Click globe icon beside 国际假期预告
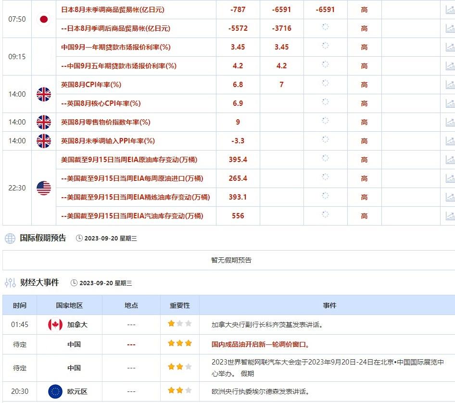The width and height of the screenshot is (455, 403). coord(10,239)
